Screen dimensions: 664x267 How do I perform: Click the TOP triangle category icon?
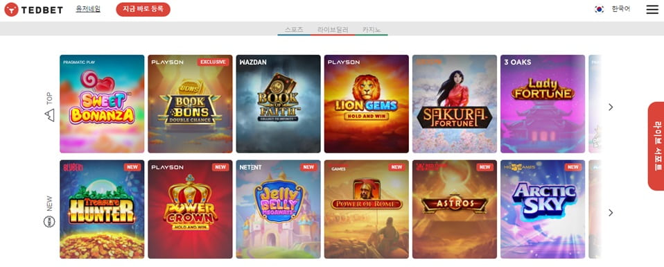[50, 115]
